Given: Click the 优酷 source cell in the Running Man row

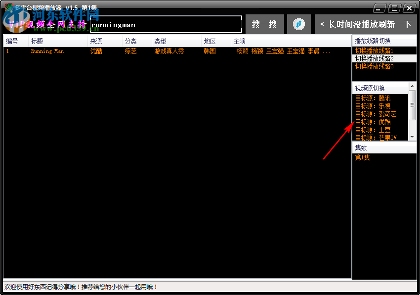Looking at the screenshot, I should pos(96,51).
